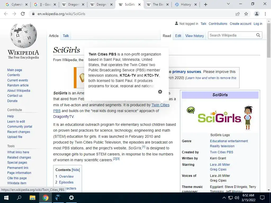Open Cite this page link
271x203 pixels.
(17, 178)
